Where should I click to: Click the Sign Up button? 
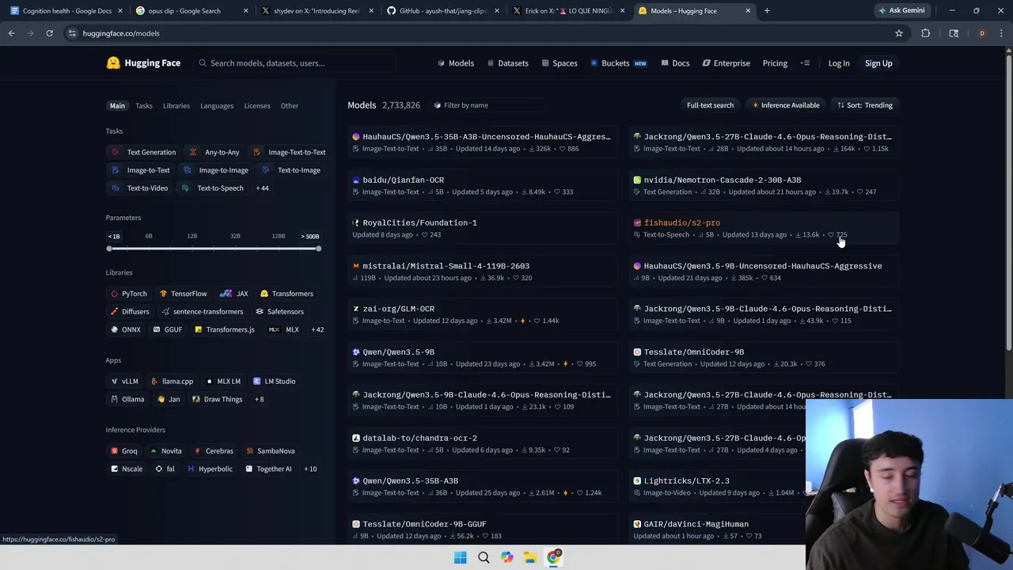[878, 63]
